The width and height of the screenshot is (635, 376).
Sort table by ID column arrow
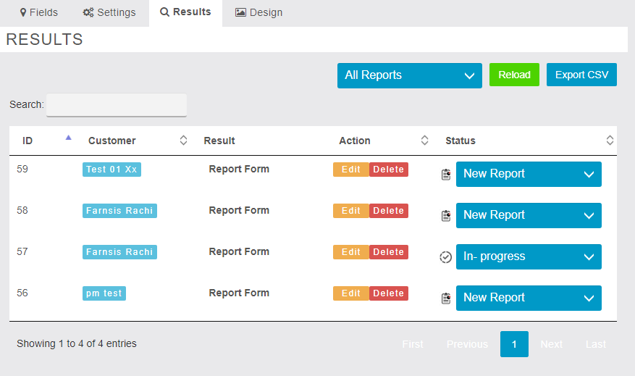(69, 137)
